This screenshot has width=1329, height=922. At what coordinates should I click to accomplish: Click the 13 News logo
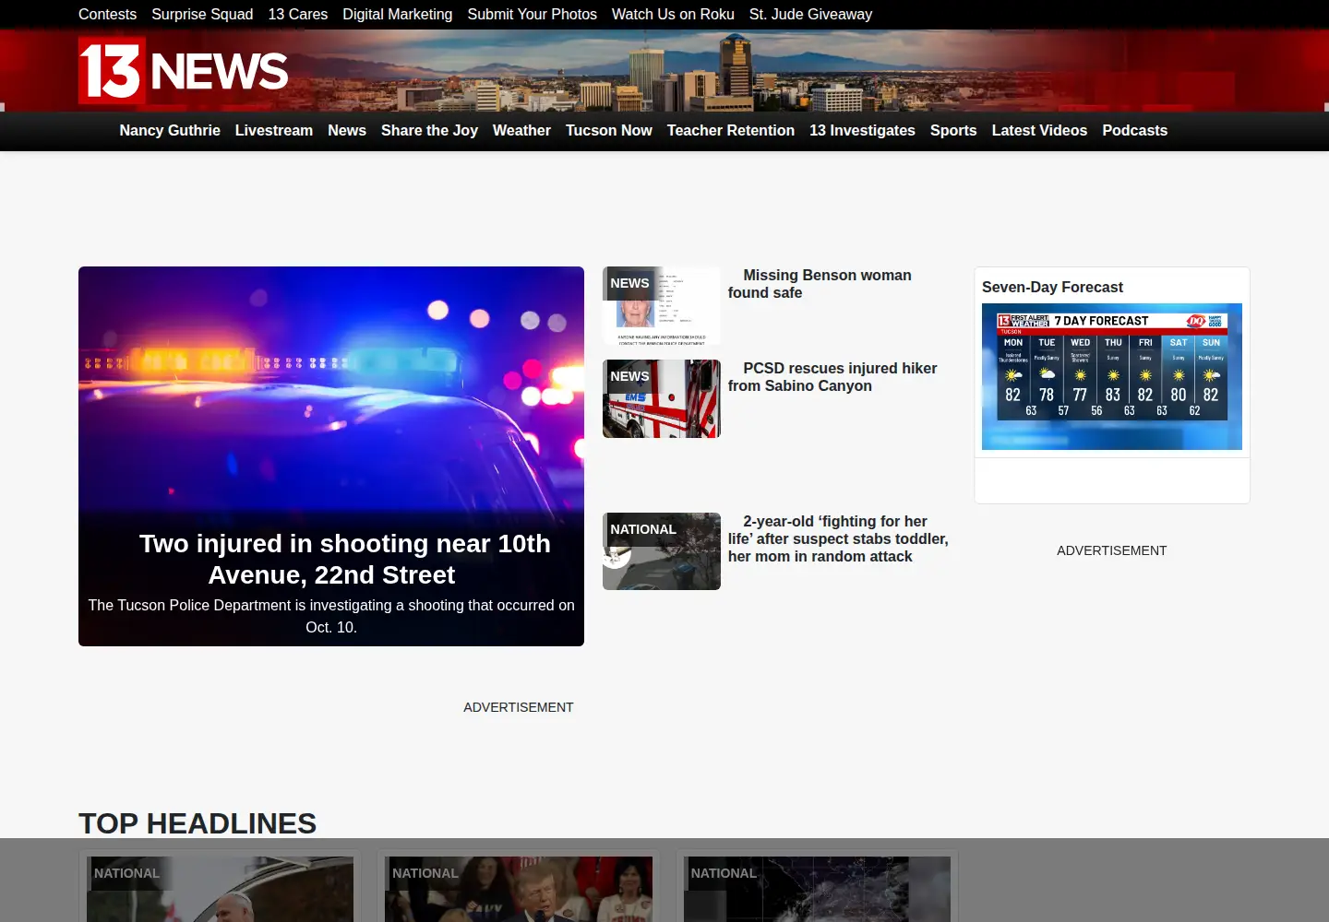[184, 70]
